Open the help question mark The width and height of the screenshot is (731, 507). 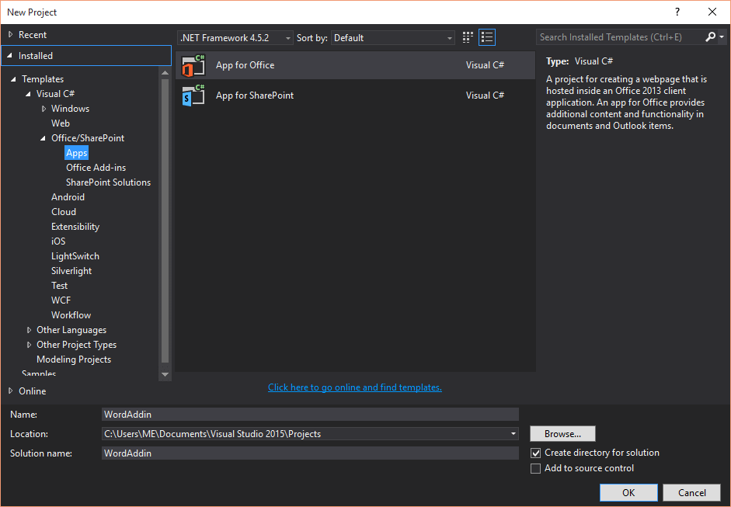click(x=677, y=12)
